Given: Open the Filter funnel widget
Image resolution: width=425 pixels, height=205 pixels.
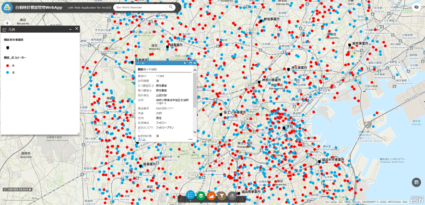Looking at the screenshot, I should [222, 195].
